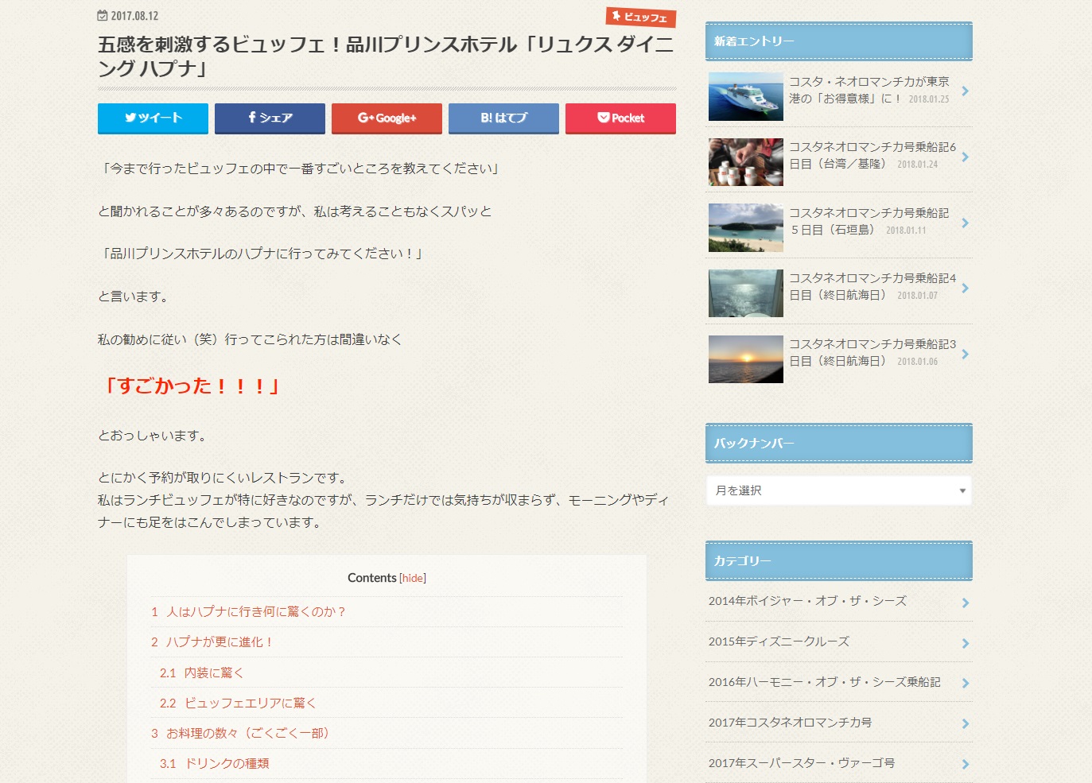Open the ビュッフェ category tag
The height and width of the screenshot is (783, 1092).
tap(641, 17)
